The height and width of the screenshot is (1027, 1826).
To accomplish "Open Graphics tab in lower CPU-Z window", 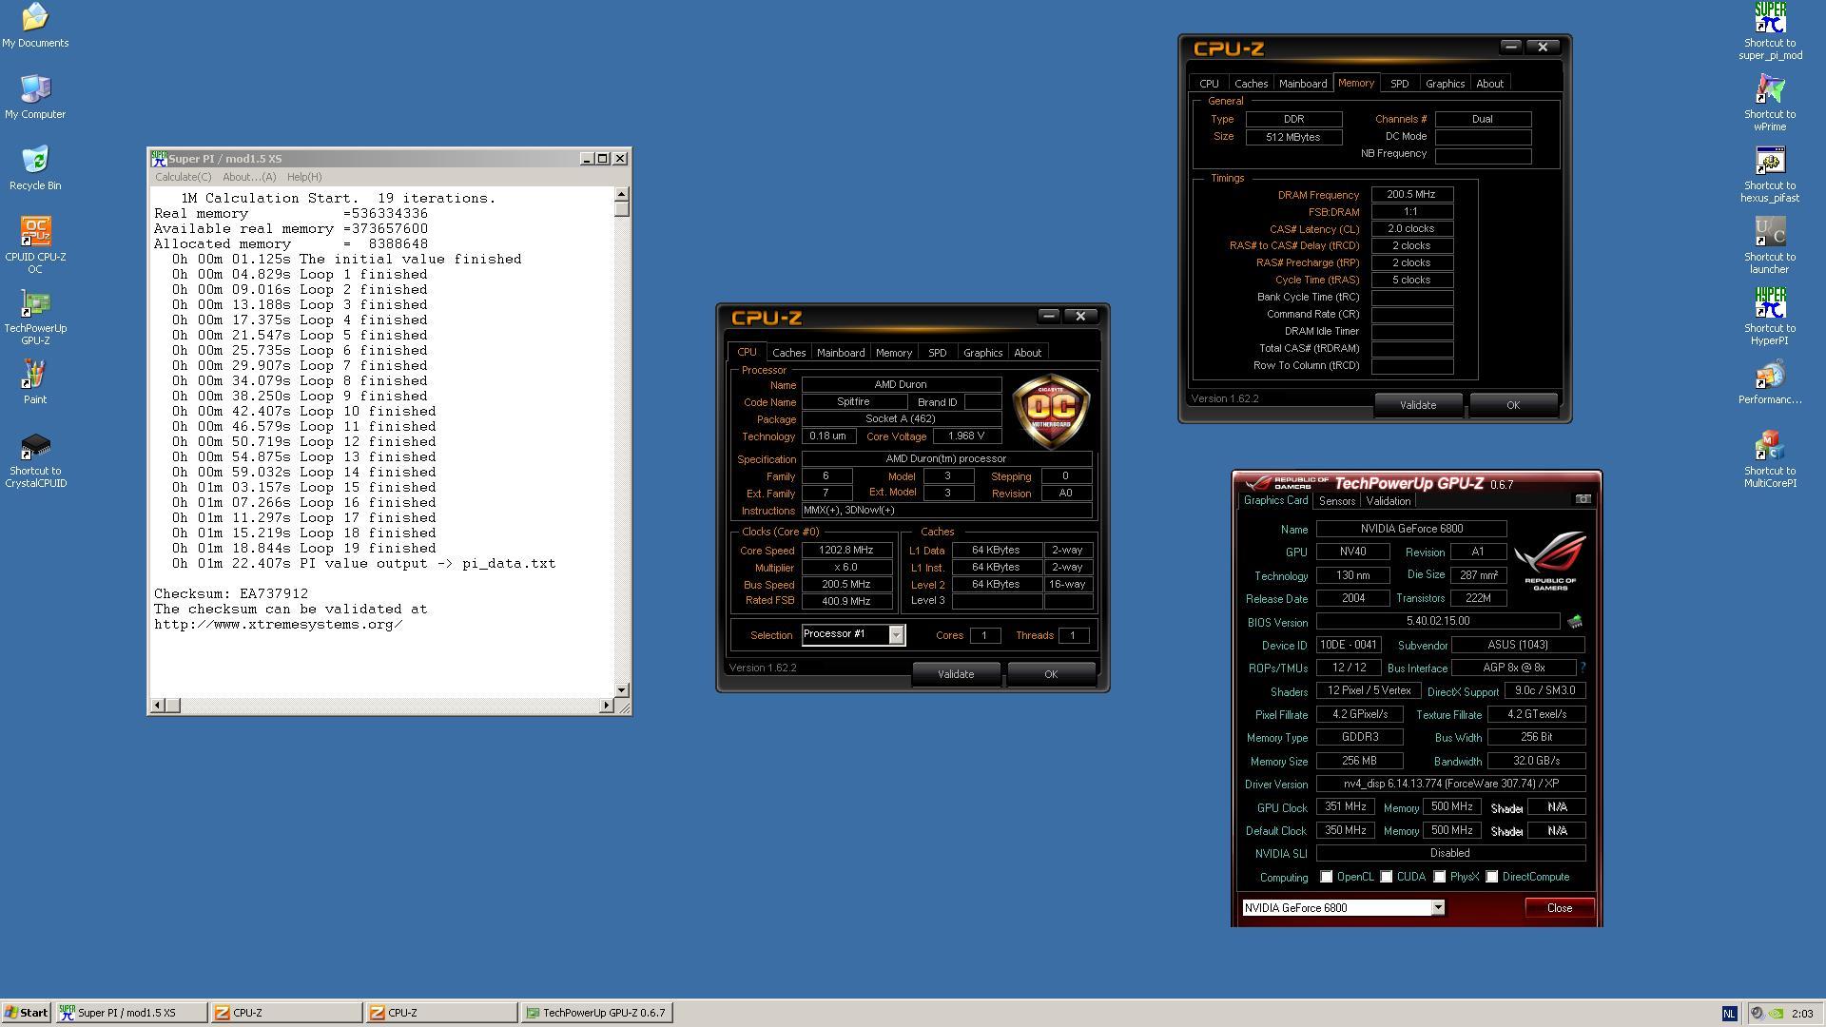I will pos(982,353).
